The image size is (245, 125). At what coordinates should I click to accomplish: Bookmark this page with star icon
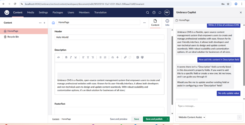[228, 4]
